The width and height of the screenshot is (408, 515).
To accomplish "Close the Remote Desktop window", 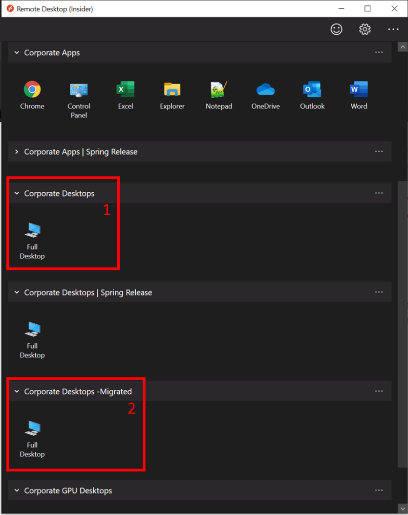I will point(394,8).
